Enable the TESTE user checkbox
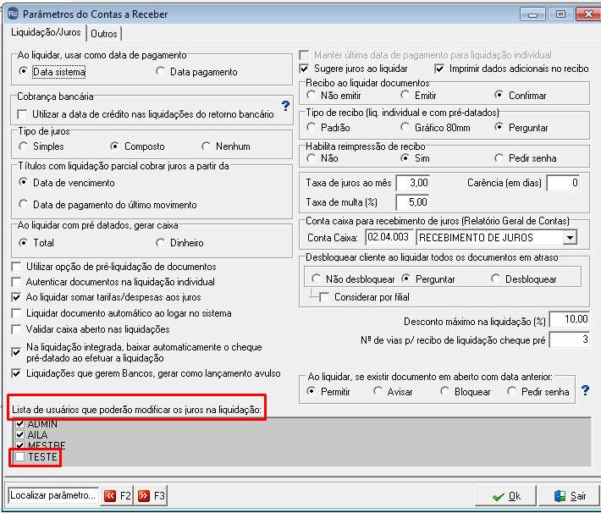 click(x=19, y=456)
